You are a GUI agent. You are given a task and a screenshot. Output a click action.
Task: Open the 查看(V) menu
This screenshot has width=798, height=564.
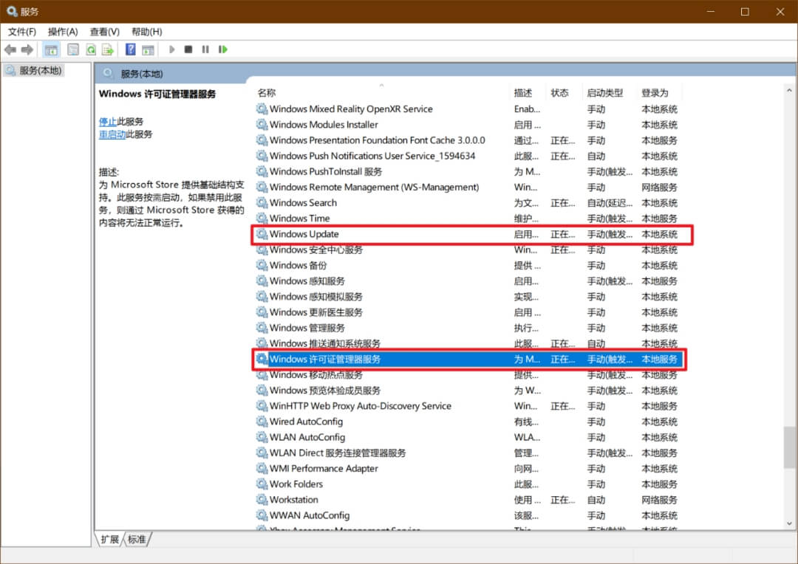coord(104,32)
